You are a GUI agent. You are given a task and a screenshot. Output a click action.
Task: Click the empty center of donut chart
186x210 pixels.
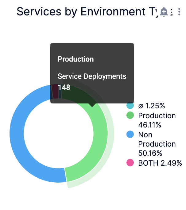[x=59, y=134]
